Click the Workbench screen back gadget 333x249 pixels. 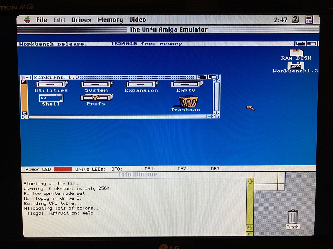click(x=301, y=44)
